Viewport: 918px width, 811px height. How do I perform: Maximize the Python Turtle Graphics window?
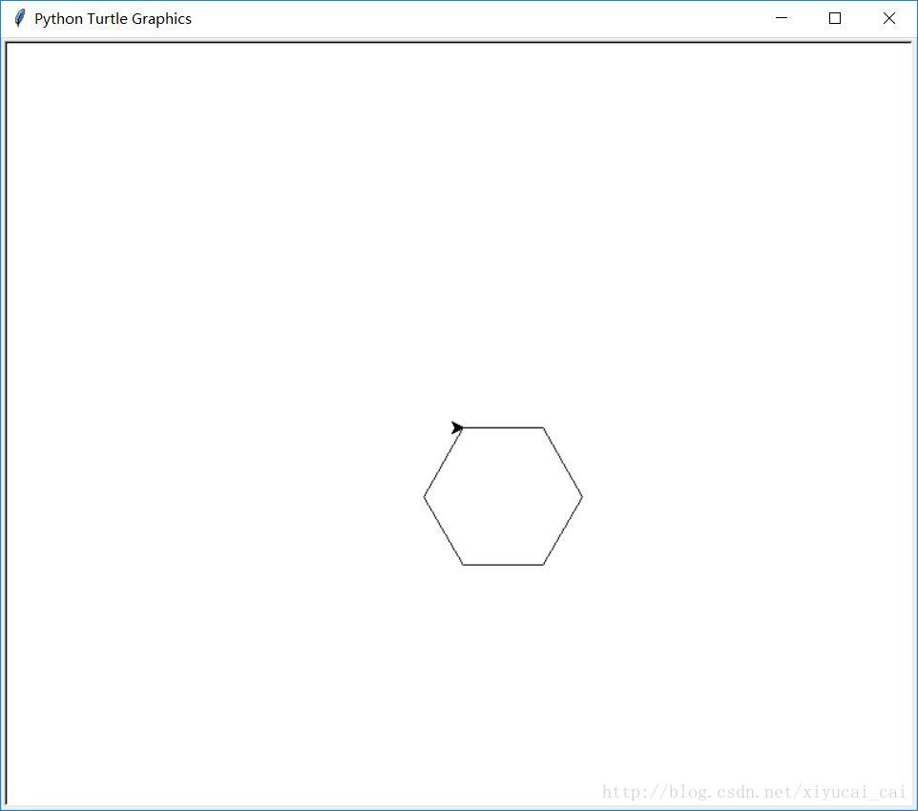click(835, 18)
